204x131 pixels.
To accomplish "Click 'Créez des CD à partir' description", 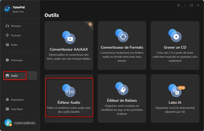I will coord(175,57).
